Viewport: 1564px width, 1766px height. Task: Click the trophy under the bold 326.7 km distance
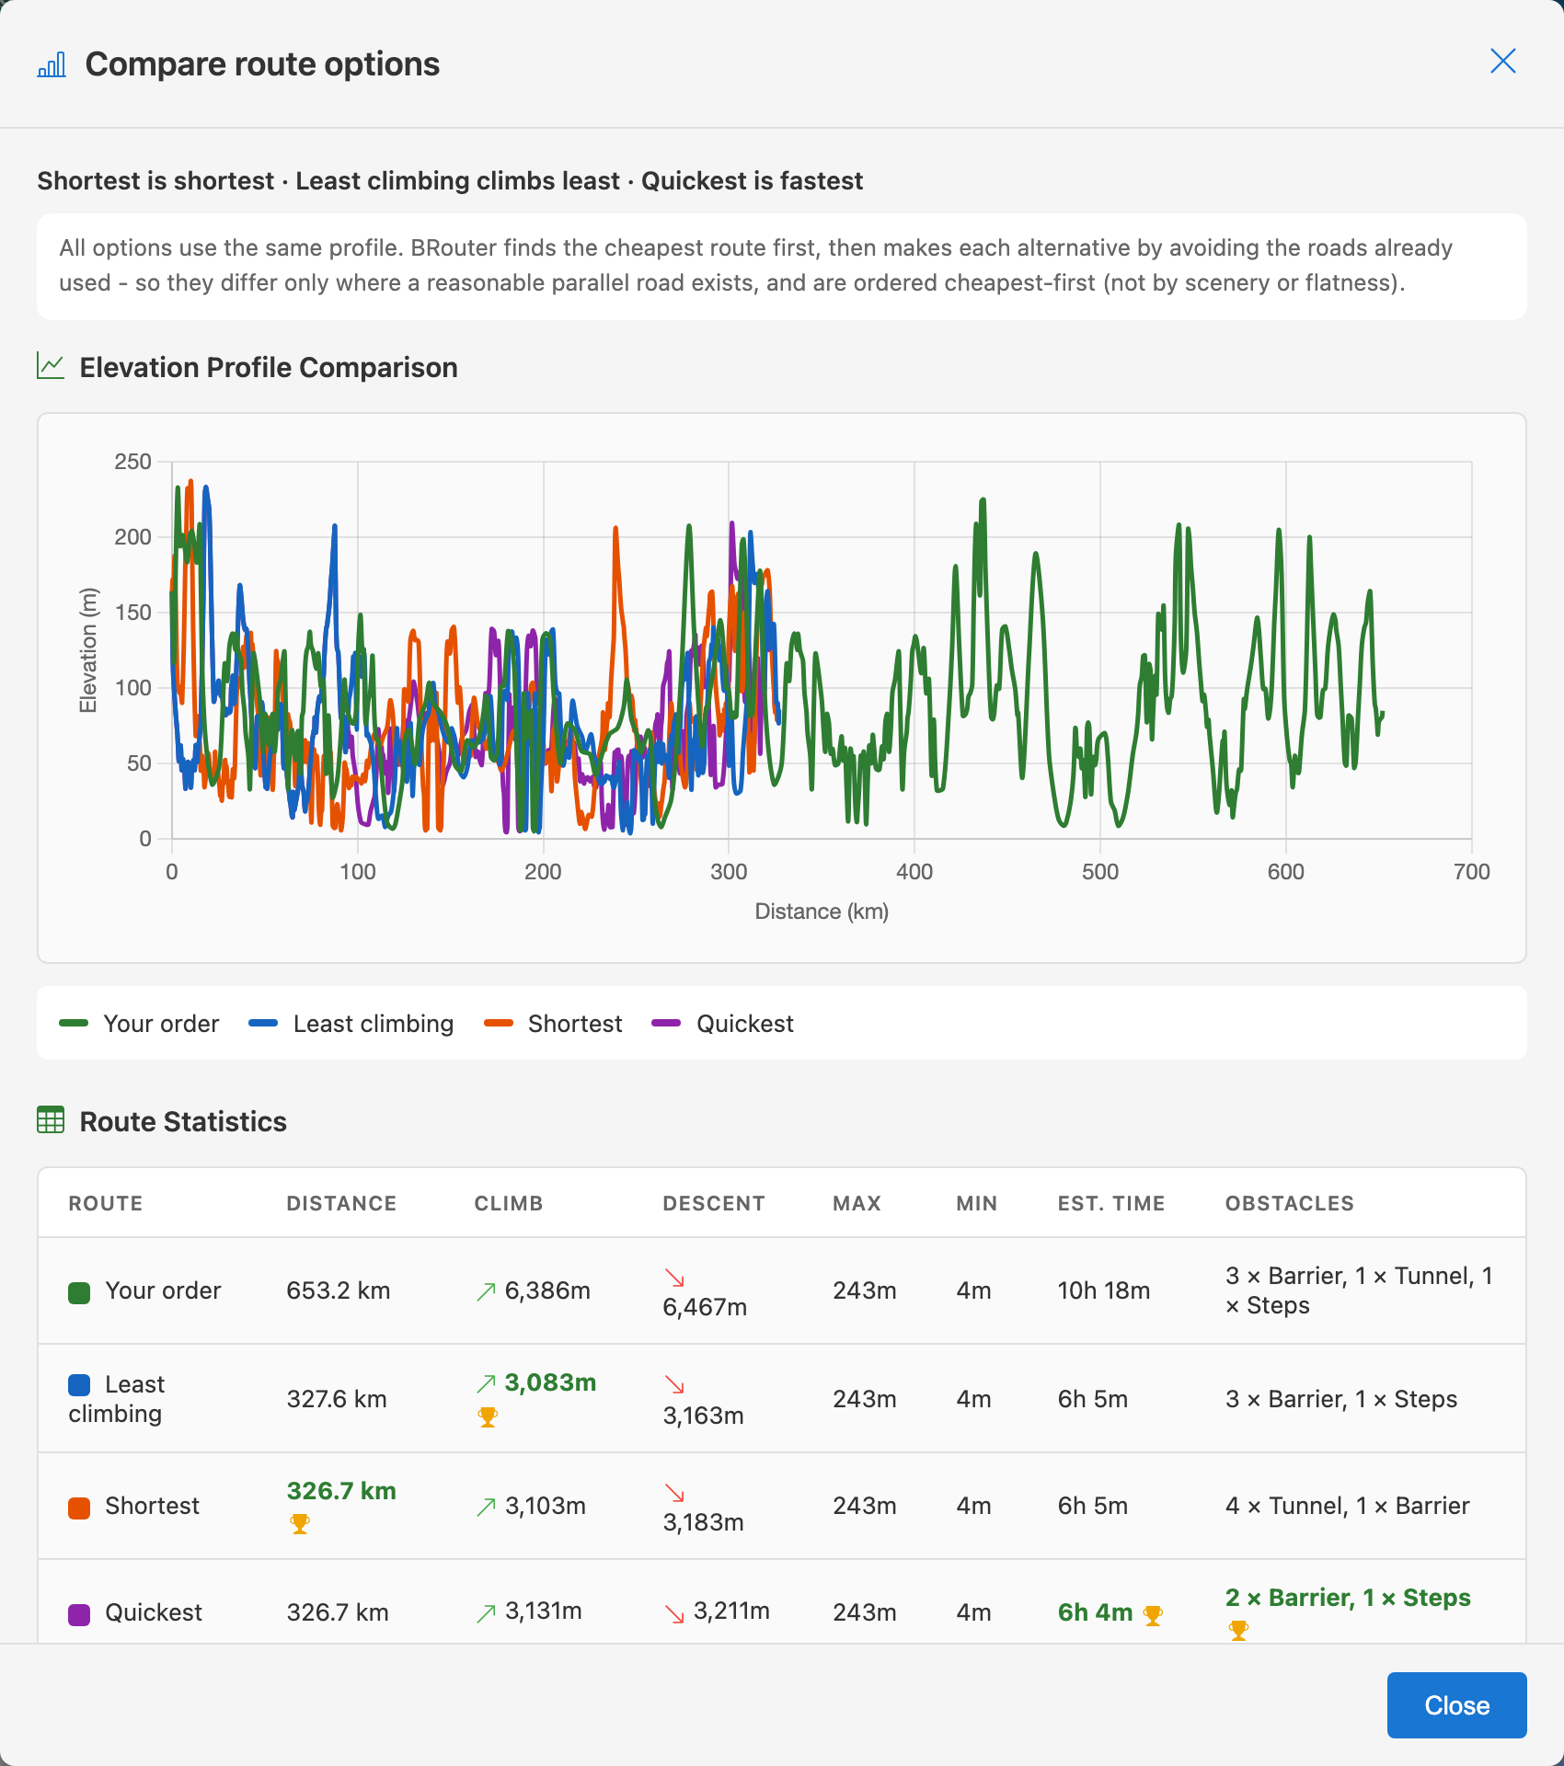(300, 1524)
